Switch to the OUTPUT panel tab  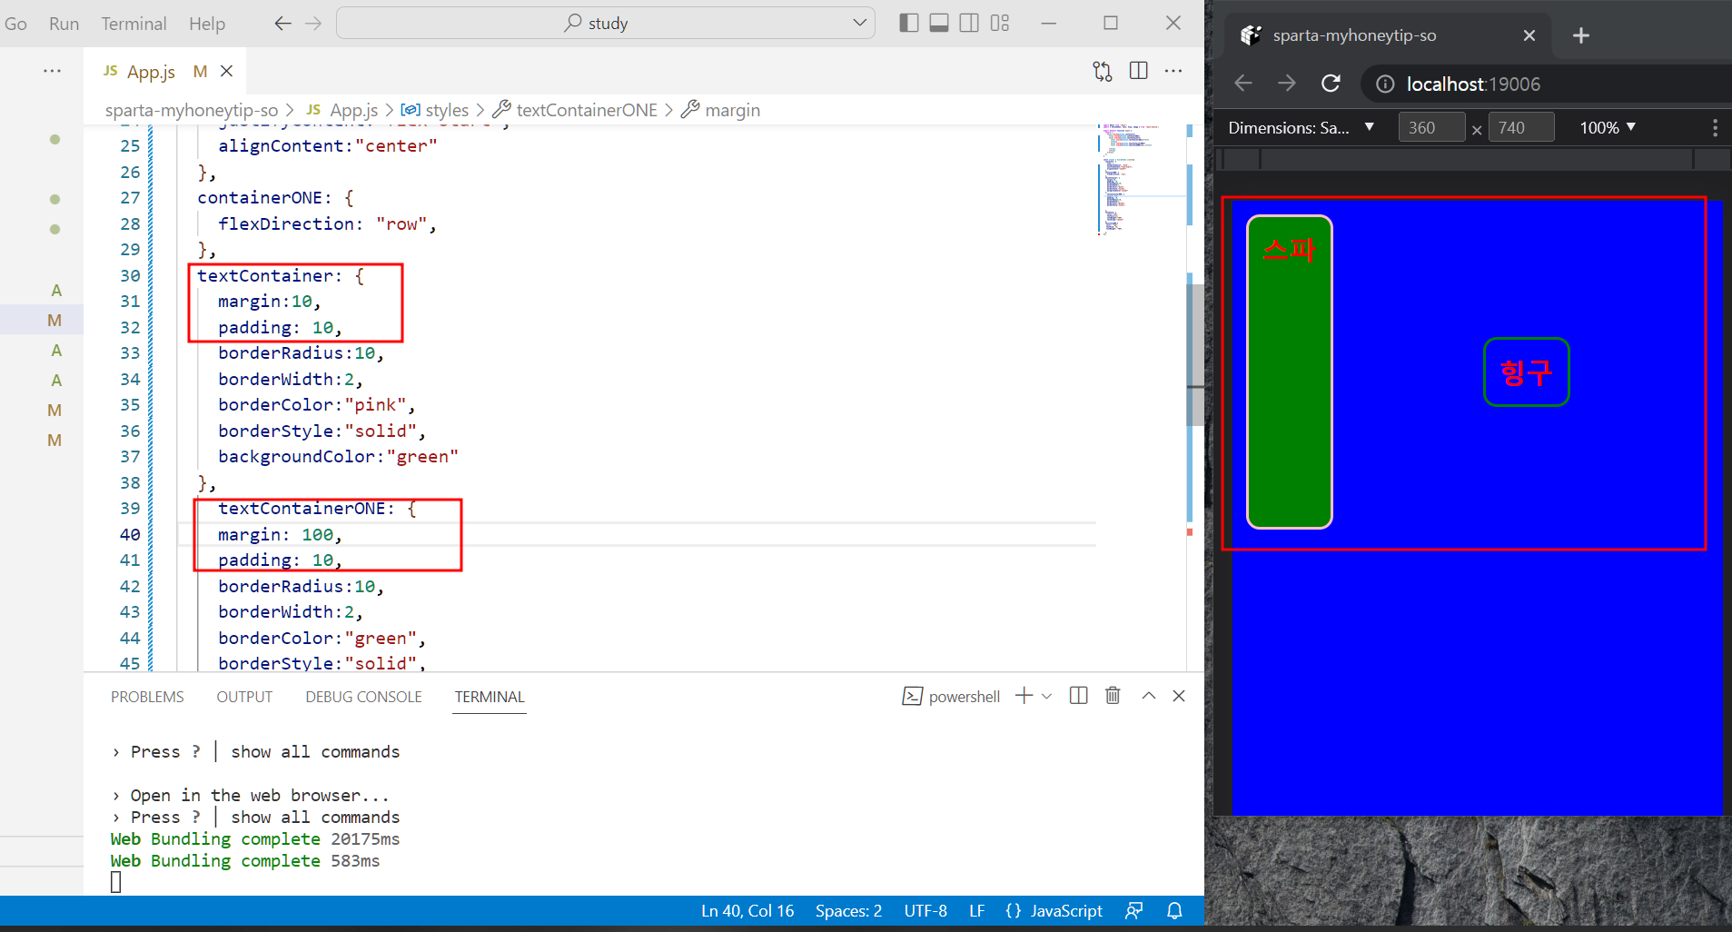[x=244, y=697]
